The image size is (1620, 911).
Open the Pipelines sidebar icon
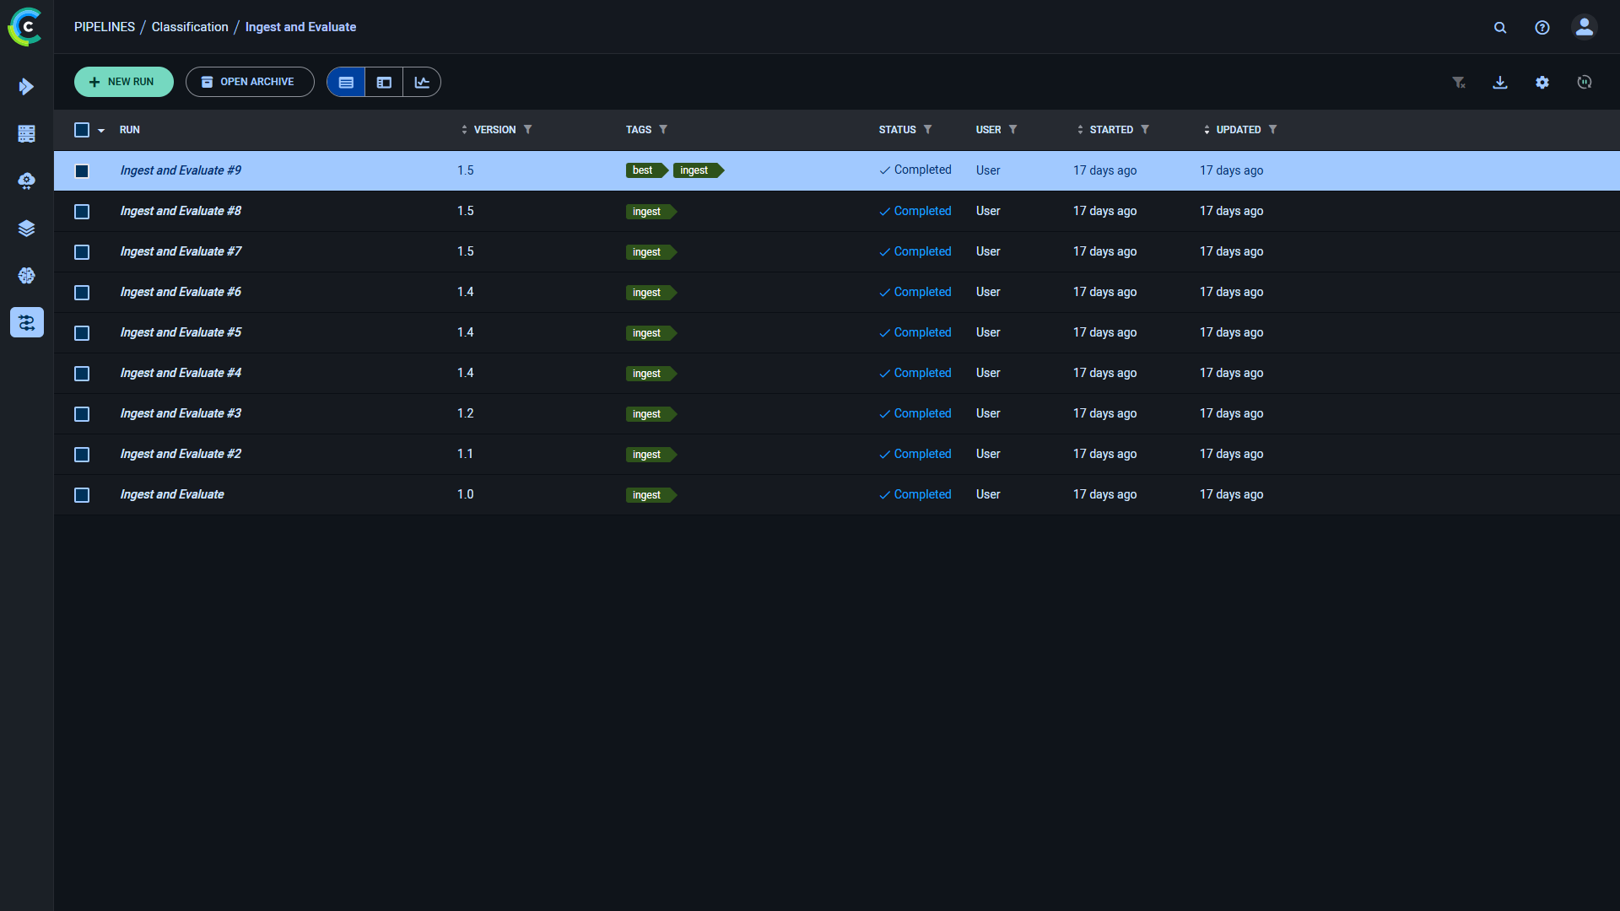26,323
